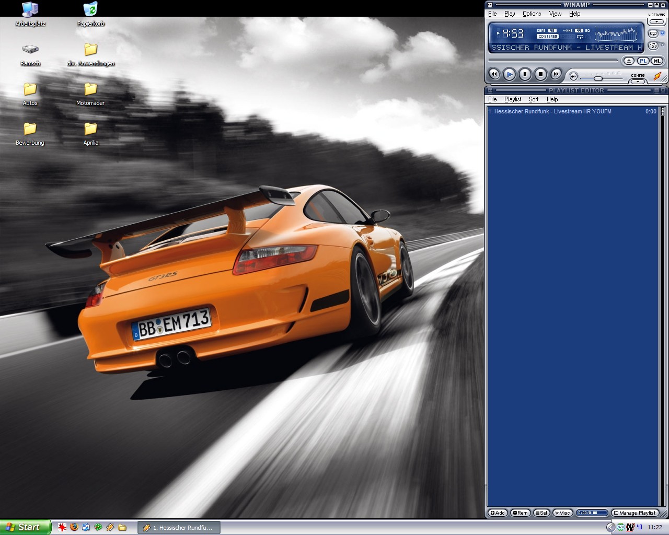This screenshot has width=669, height=535.
Task: Select the Hessischer Rundfunk playlist entry
Action: tap(572, 111)
